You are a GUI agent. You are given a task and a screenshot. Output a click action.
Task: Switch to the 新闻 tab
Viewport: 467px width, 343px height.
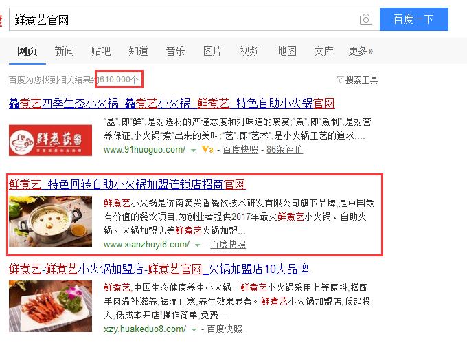click(64, 52)
